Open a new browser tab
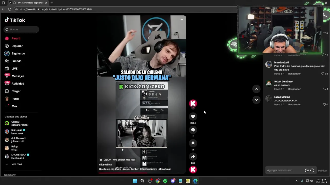 tap(52, 3)
